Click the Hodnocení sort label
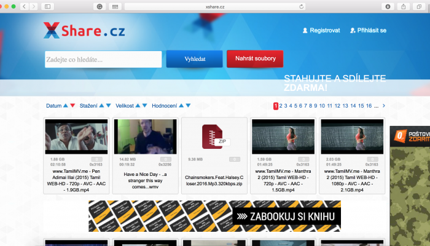430x246 pixels. pyautogui.click(x=164, y=106)
